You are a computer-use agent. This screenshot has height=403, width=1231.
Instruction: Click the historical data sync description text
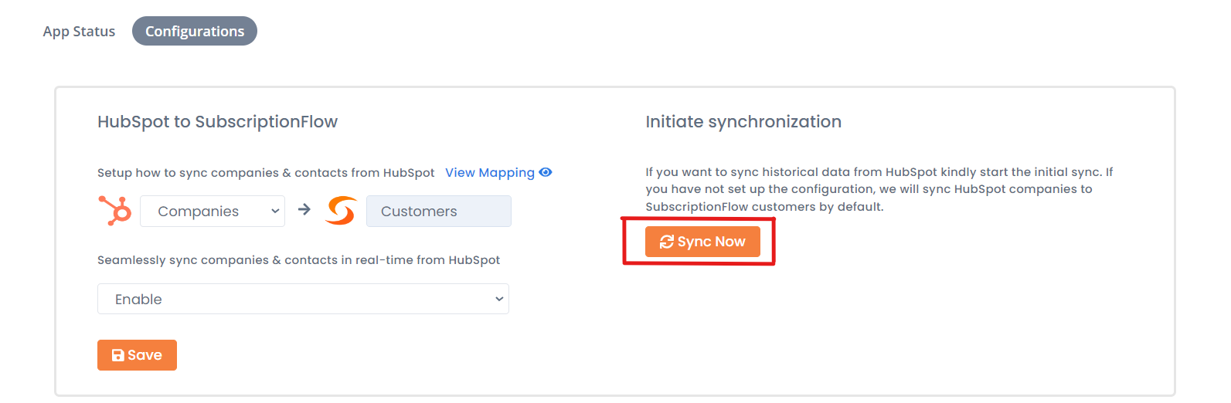(x=879, y=189)
